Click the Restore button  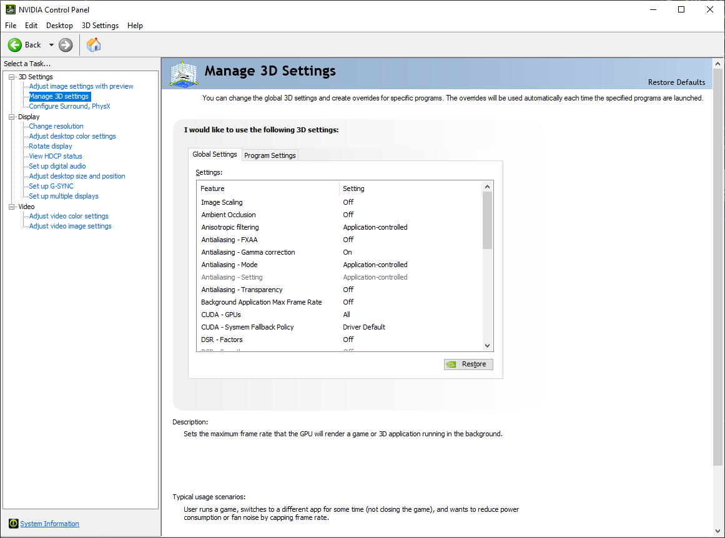click(x=468, y=364)
